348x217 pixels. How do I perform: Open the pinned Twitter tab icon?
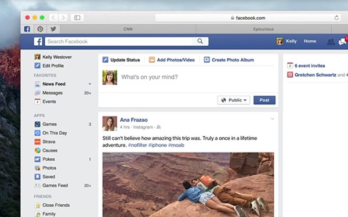pyautogui.click(x=53, y=29)
